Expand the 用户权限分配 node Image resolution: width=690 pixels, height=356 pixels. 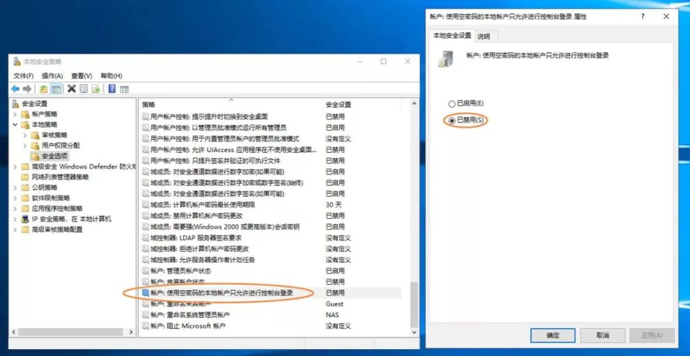tap(25, 145)
